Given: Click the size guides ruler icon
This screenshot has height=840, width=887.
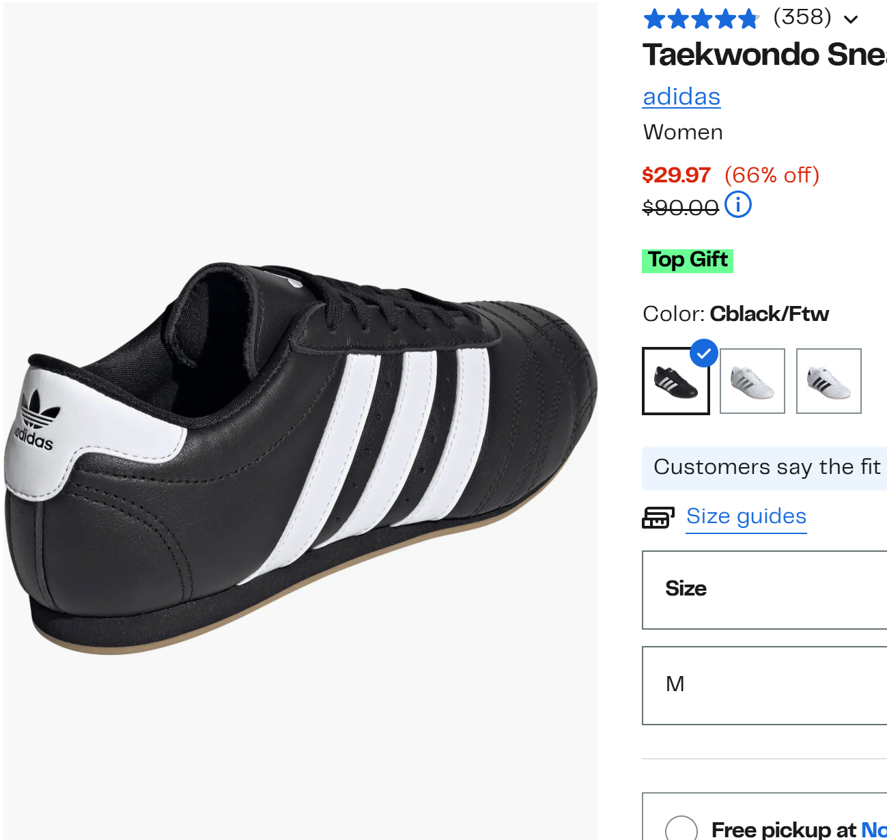Looking at the screenshot, I should tap(658, 518).
